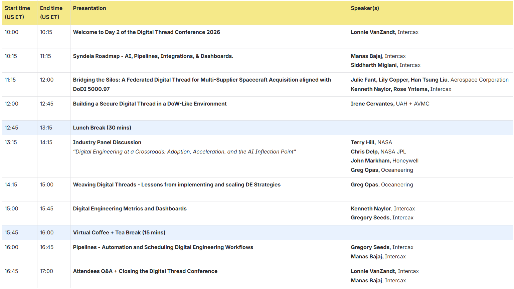Click the 11:15 start time cell
This screenshot has width=514, height=289.
pos(19,85)
